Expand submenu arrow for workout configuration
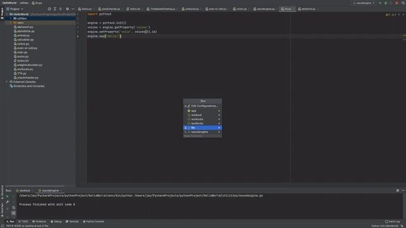406x228 pixels. tap(219, 115)
